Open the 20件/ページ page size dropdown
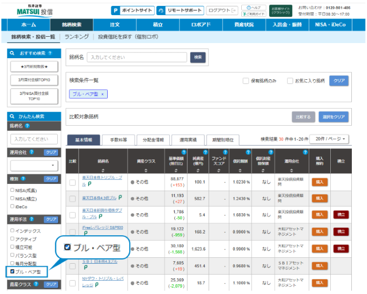Screen dimensions: 367x294 pyautogui.click(x=330, y=139)
